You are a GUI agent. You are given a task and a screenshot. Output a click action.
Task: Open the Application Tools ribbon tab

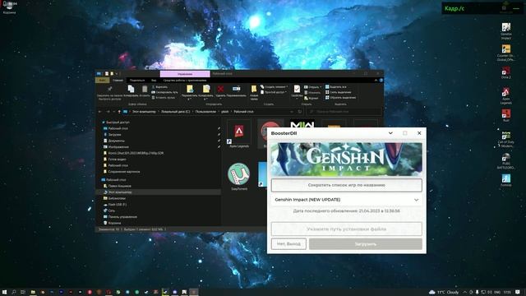click(184, 81)
